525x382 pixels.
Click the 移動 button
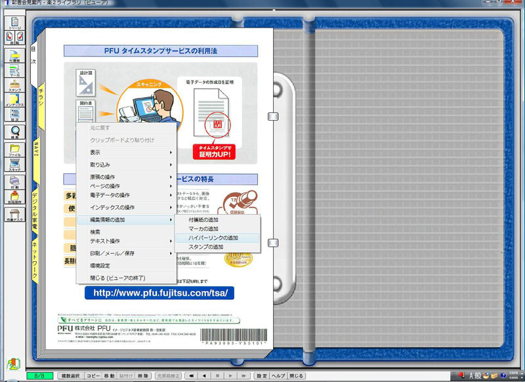[110, 376]
